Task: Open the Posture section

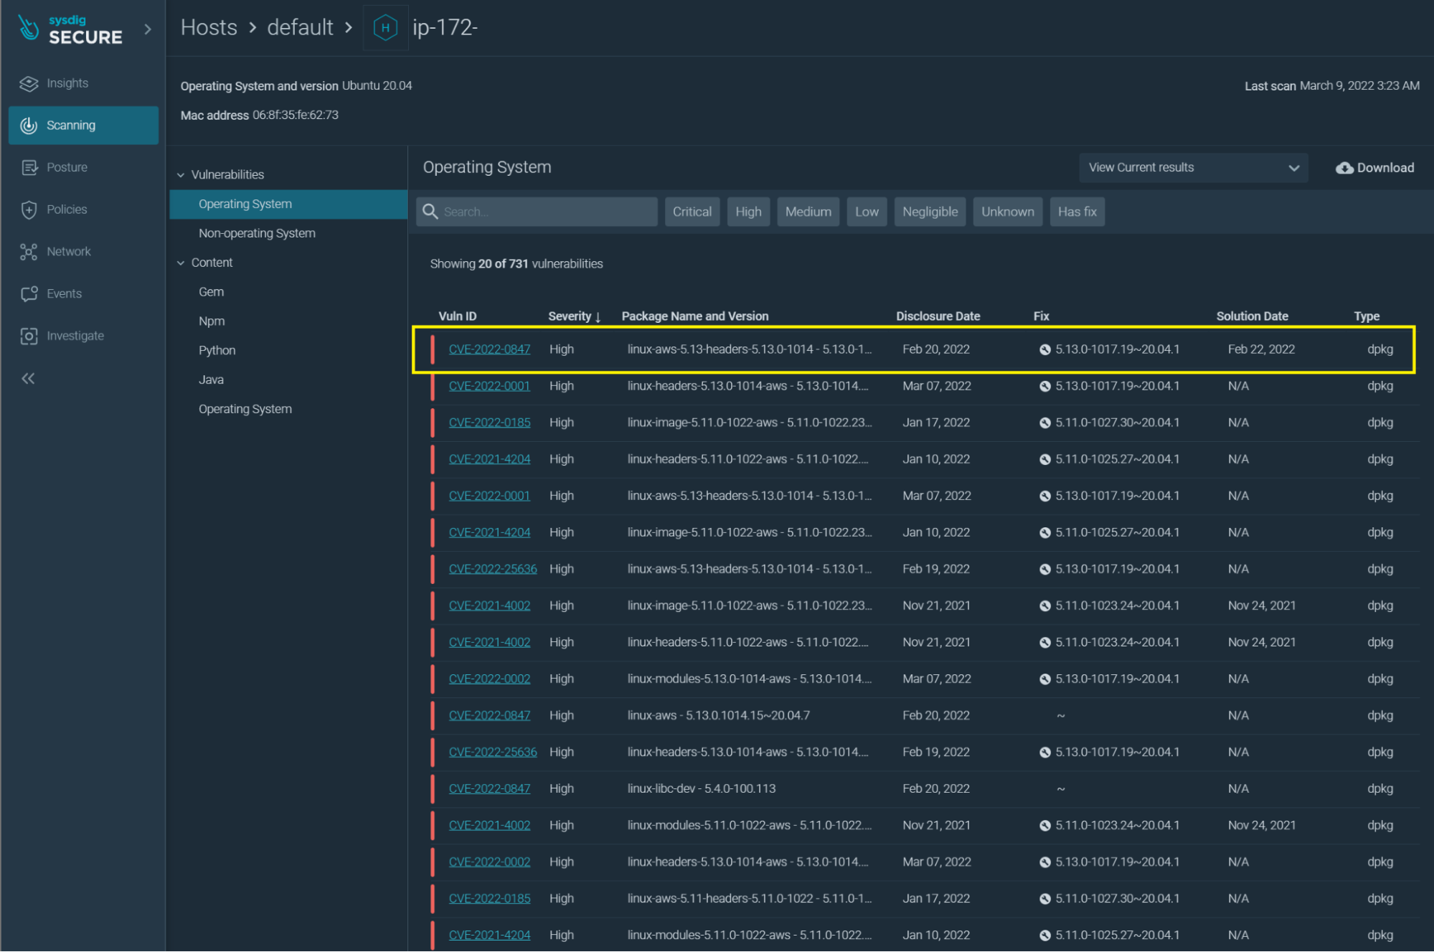Action: pos(66,166)
